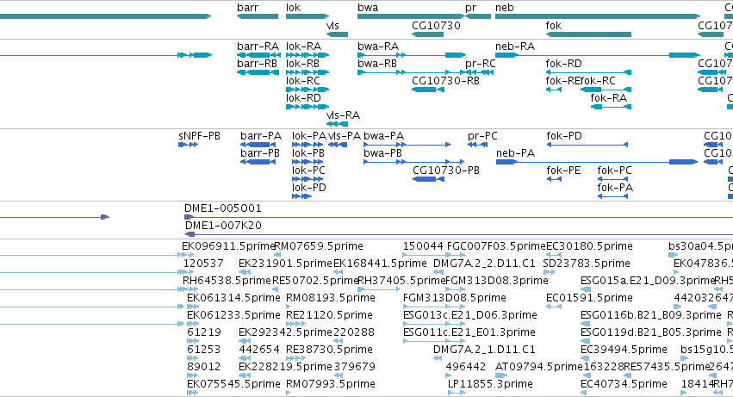Select the fok-PE protein feature
733x397 pixels.
click(554, 179)
